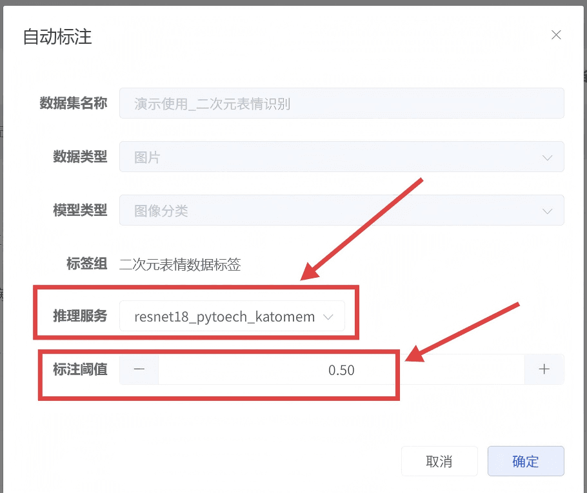The width and height of the screenshot is (587, 493).
Task: Click the 数据集名称 field label
Action: coord(73,103)
